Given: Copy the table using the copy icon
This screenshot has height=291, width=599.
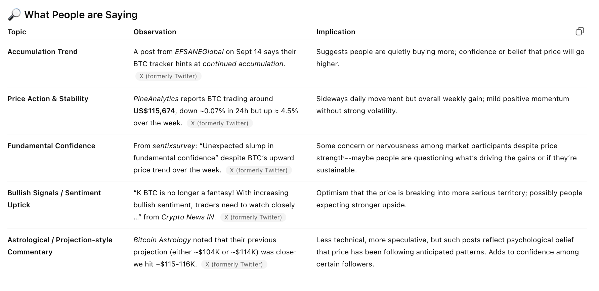Looking at the screenshot, I should pos(580,31).
